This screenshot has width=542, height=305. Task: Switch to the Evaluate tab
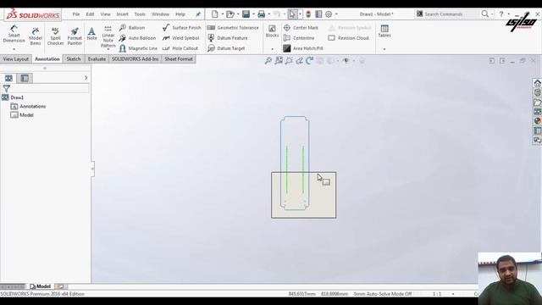pos(97,59)
